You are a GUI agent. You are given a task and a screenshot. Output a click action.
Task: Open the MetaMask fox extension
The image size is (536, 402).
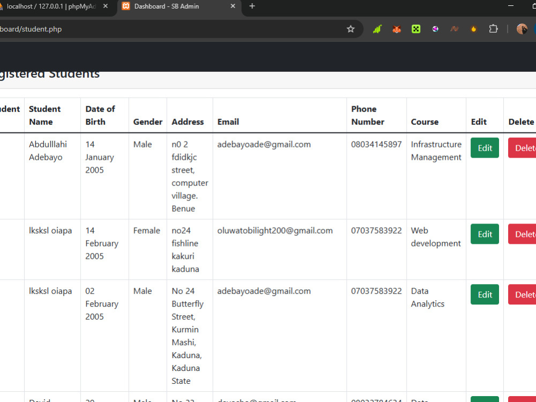(397, 29)
